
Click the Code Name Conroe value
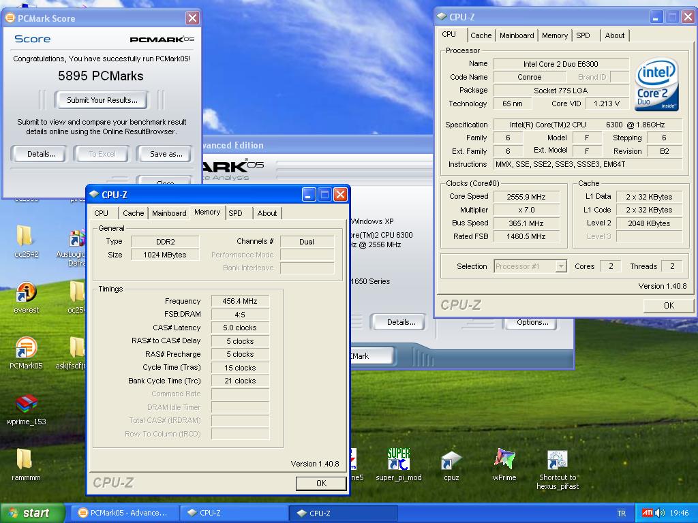coord(529,77)
